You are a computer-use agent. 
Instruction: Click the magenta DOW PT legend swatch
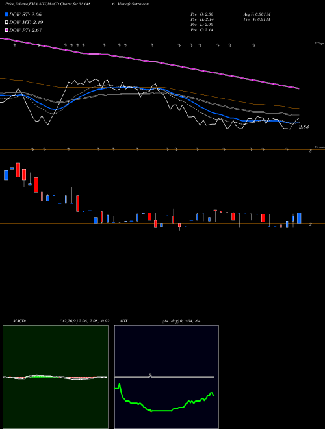[x=6, y=30]
